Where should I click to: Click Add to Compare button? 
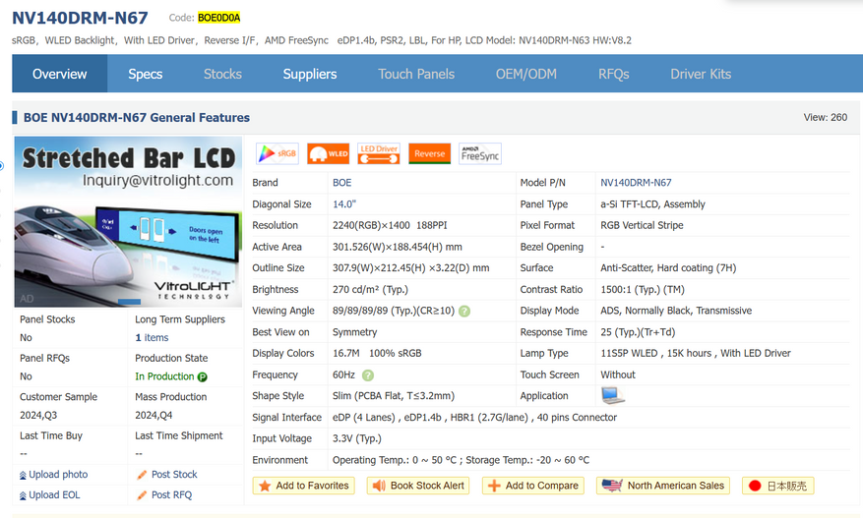pos(533,486)
